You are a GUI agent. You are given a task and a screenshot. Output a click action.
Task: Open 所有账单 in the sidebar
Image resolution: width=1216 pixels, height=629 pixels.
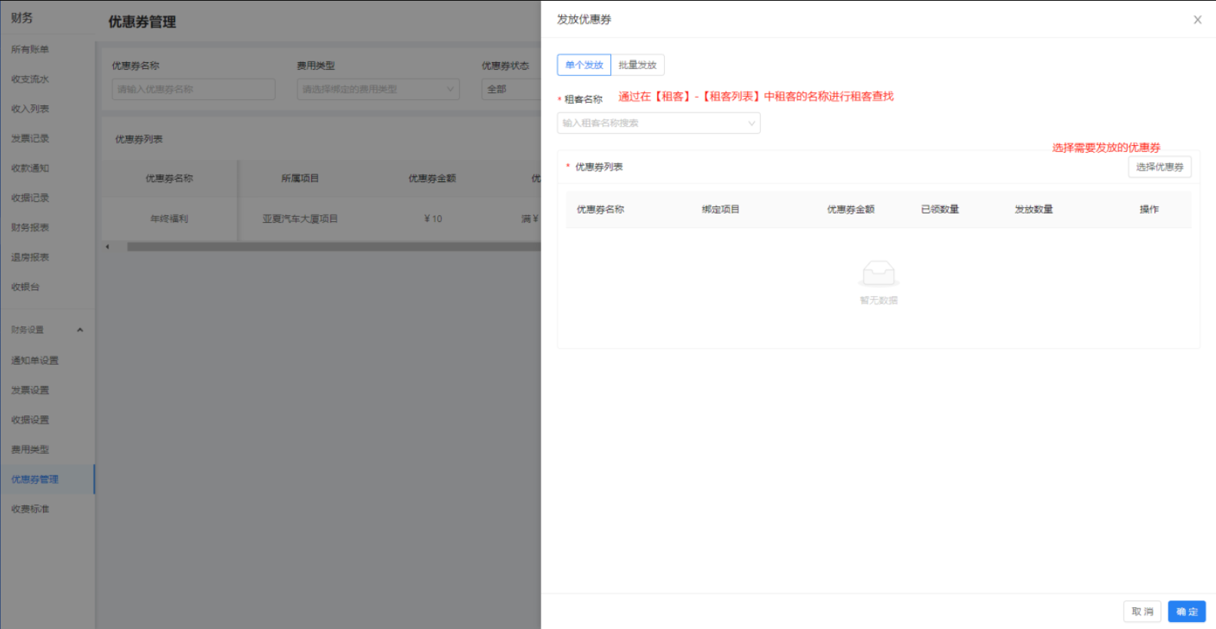pyautogui.click(x=30, y=50)
